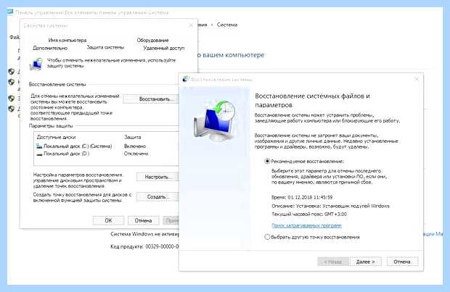Click the bottom shield icon in left sidebar

tap(12, 109)
